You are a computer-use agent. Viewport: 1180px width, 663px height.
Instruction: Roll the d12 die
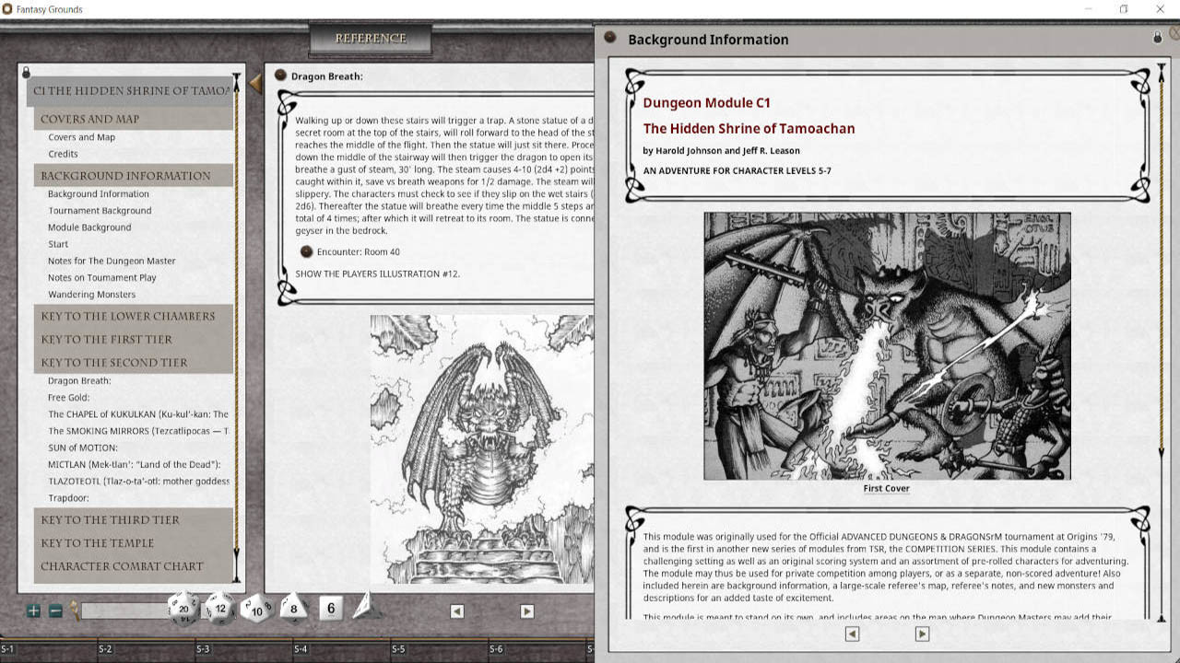219,608
